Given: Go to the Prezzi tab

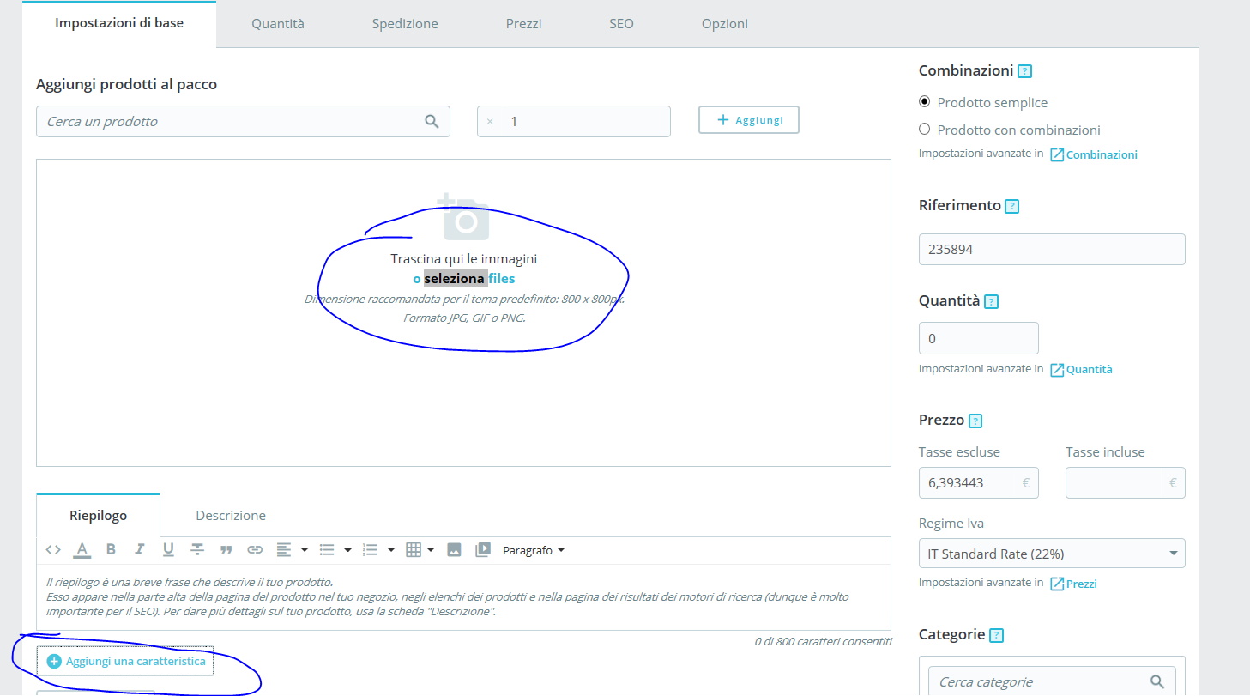Looking at the screenshot, I should point(523,24).
